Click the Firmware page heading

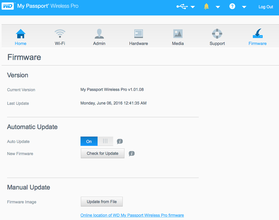coord(24,57)
